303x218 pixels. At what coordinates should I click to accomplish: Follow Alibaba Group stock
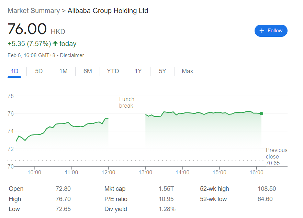(271, 31)
